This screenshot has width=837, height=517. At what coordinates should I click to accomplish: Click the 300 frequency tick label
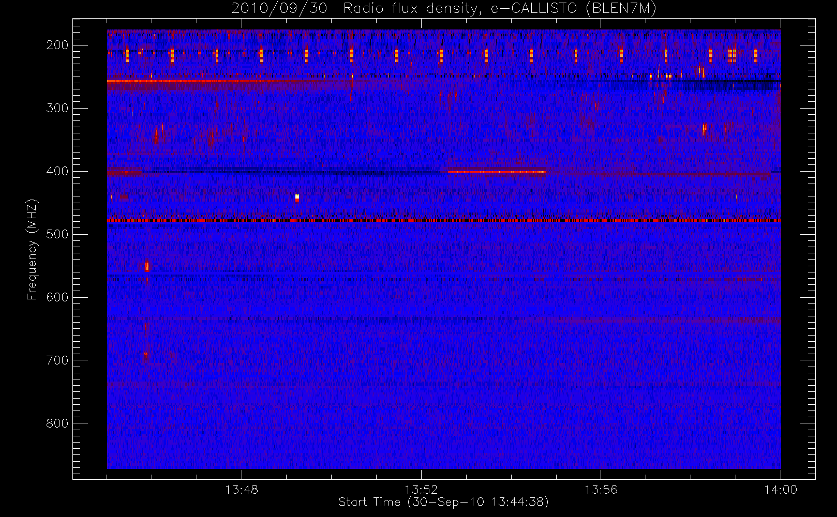(57, 108)
